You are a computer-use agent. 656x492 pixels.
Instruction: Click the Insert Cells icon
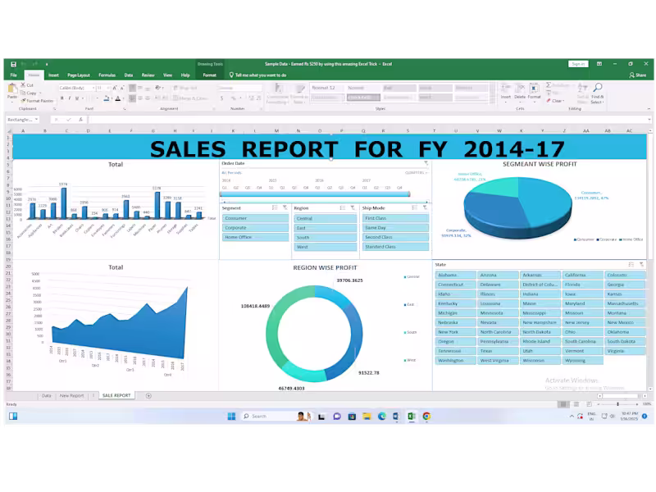pos(506,87)
